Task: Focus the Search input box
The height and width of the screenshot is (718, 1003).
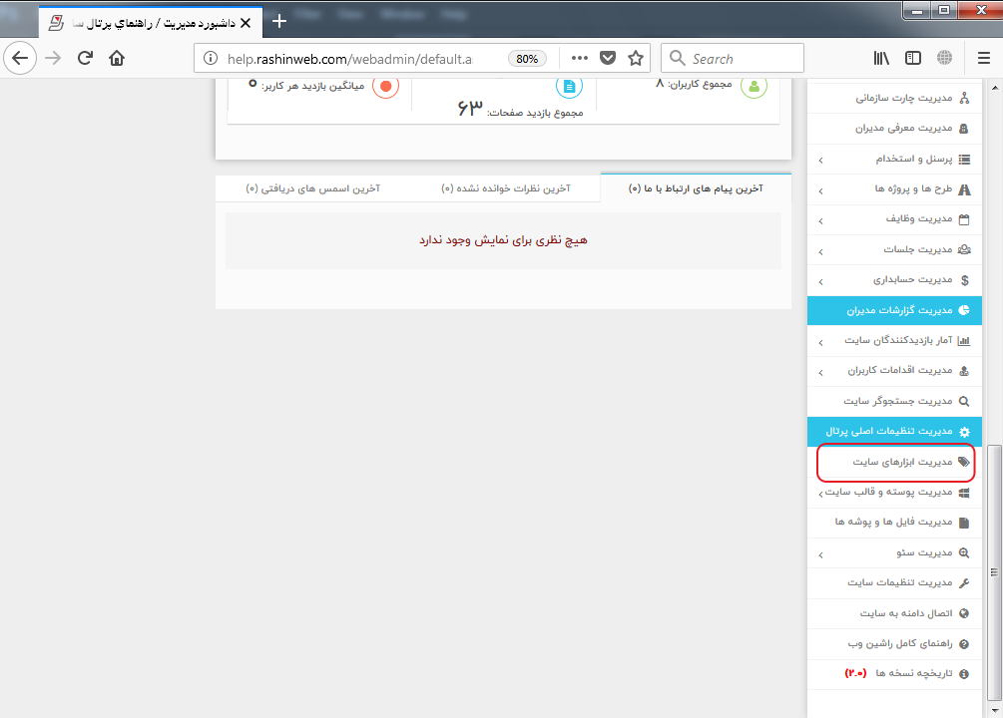Action: [x=733, y=58]
